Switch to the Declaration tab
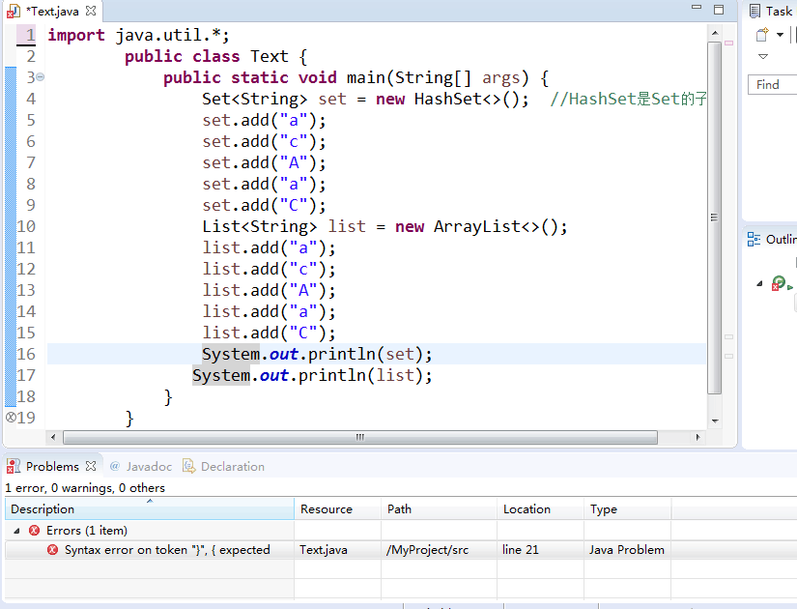 click(224, 466)
